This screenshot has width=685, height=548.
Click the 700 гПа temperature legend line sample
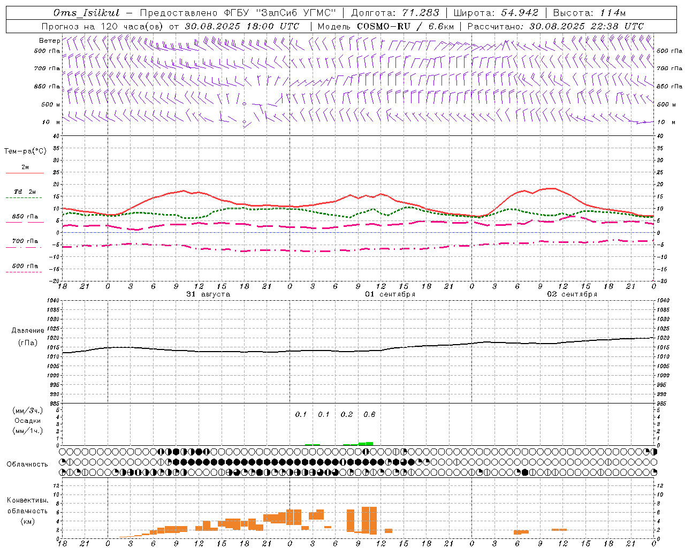25,247
